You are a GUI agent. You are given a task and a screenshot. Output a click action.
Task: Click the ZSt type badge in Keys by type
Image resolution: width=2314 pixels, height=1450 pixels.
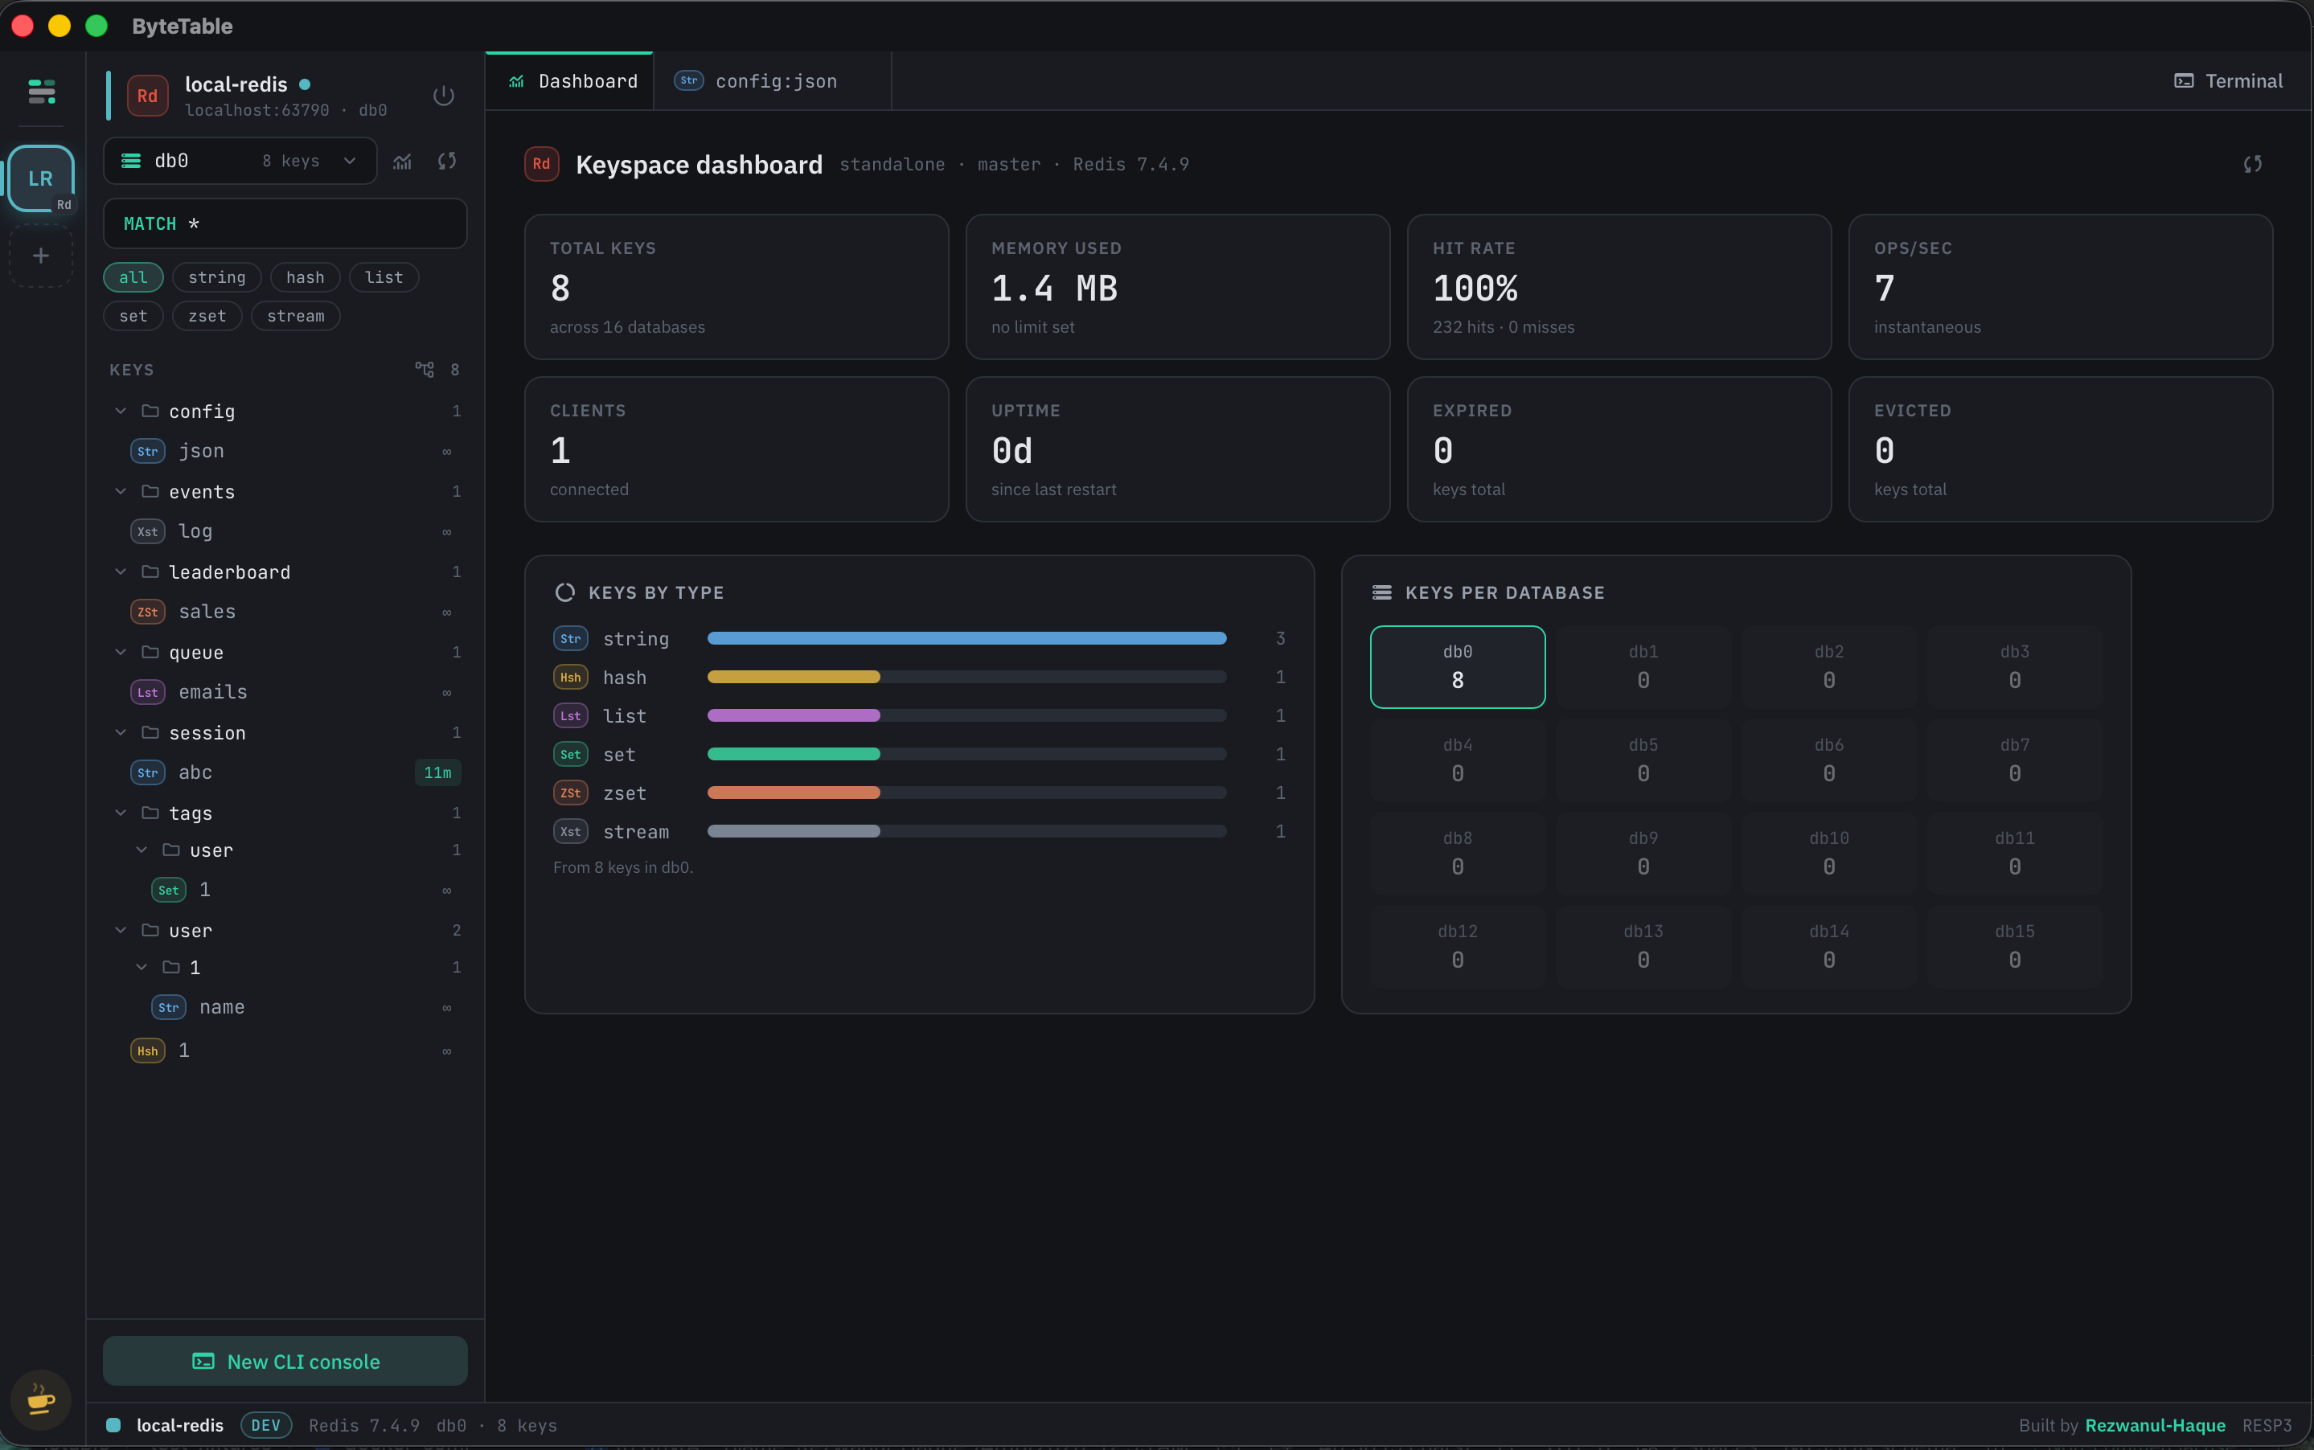pyautogui.click(x=571, y=793)
